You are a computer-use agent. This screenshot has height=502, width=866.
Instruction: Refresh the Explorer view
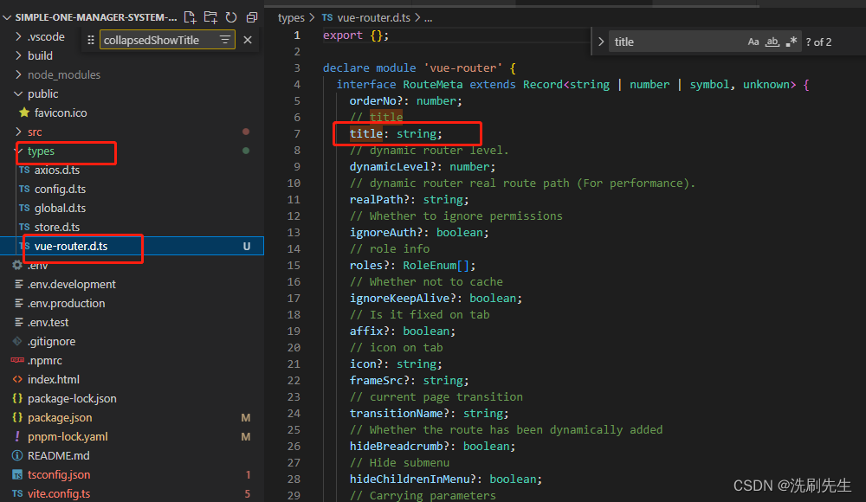coord(229,16)
